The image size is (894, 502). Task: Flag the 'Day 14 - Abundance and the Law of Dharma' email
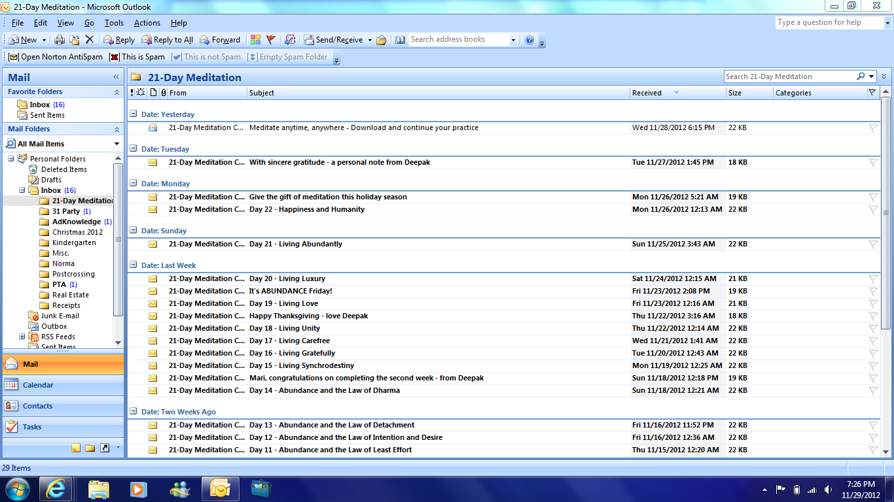[873, 391]
